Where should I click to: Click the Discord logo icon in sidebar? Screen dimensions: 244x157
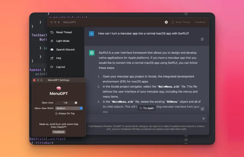click(x=52, y=49)
